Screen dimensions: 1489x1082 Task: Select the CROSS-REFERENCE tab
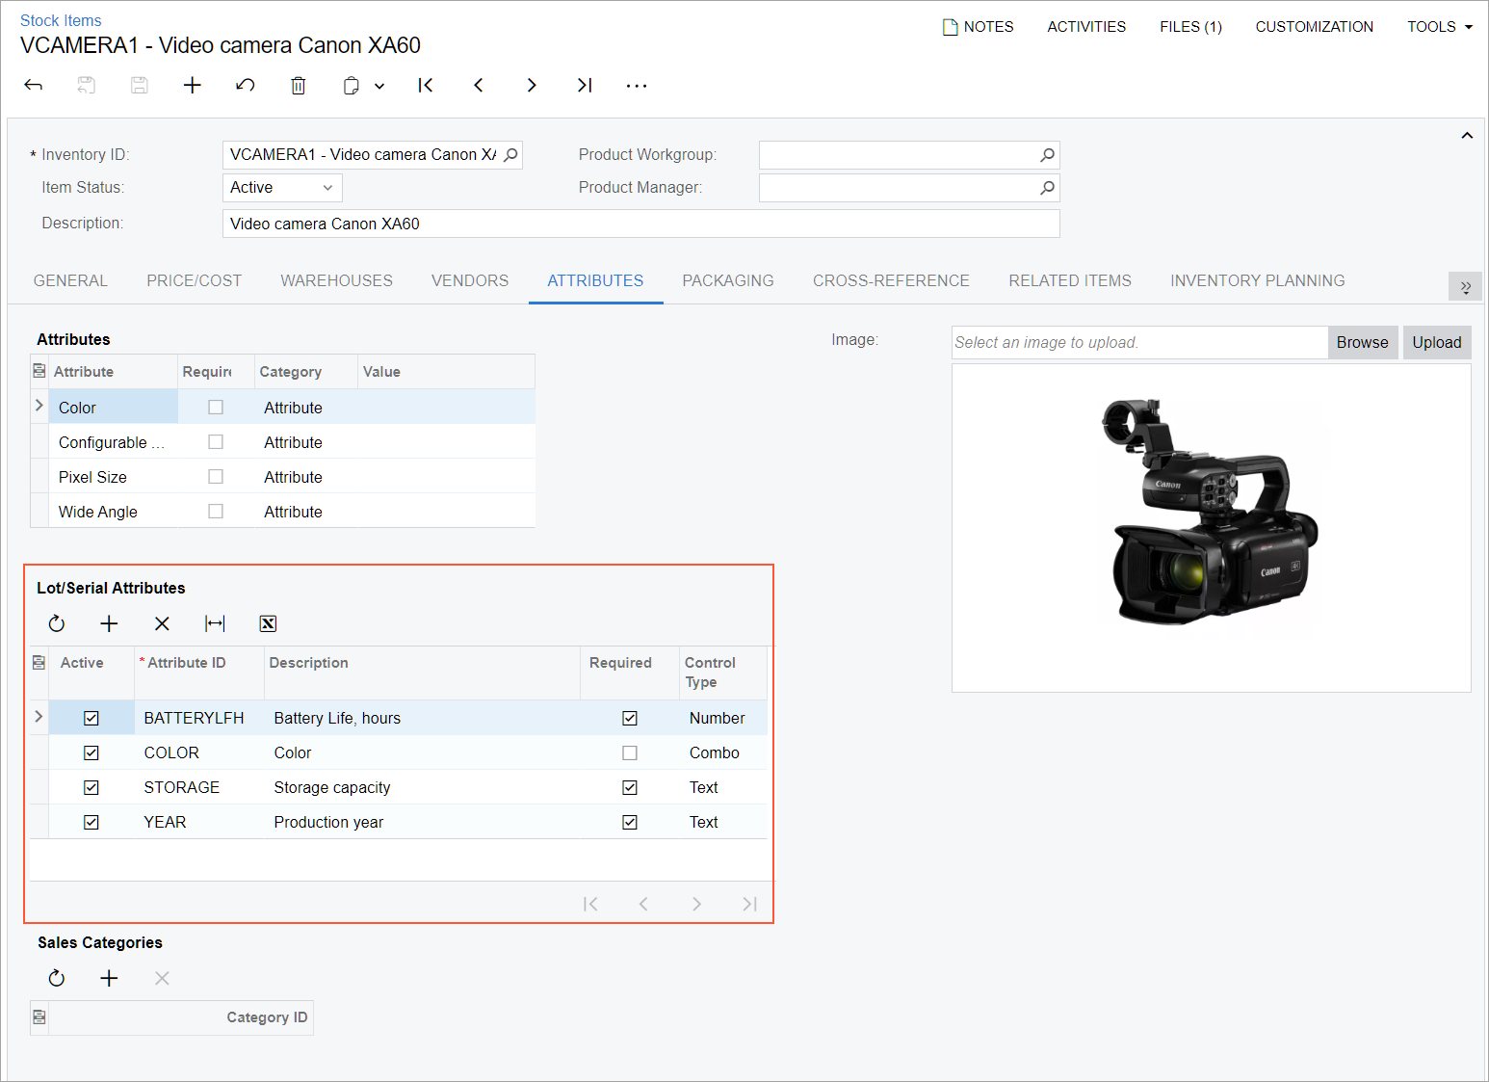pos(891,280)
